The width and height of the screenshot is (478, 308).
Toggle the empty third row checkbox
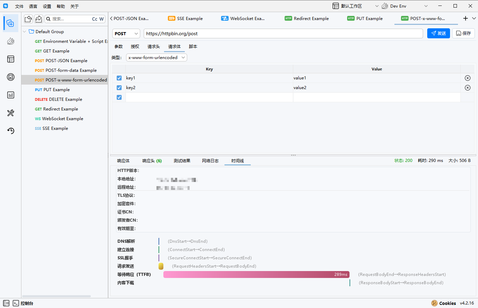click(x=119, y=97)
